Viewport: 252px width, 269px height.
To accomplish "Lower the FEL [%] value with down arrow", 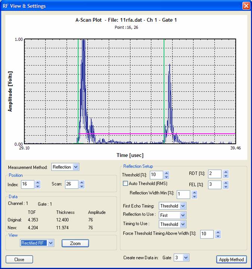I will [225, 187].
